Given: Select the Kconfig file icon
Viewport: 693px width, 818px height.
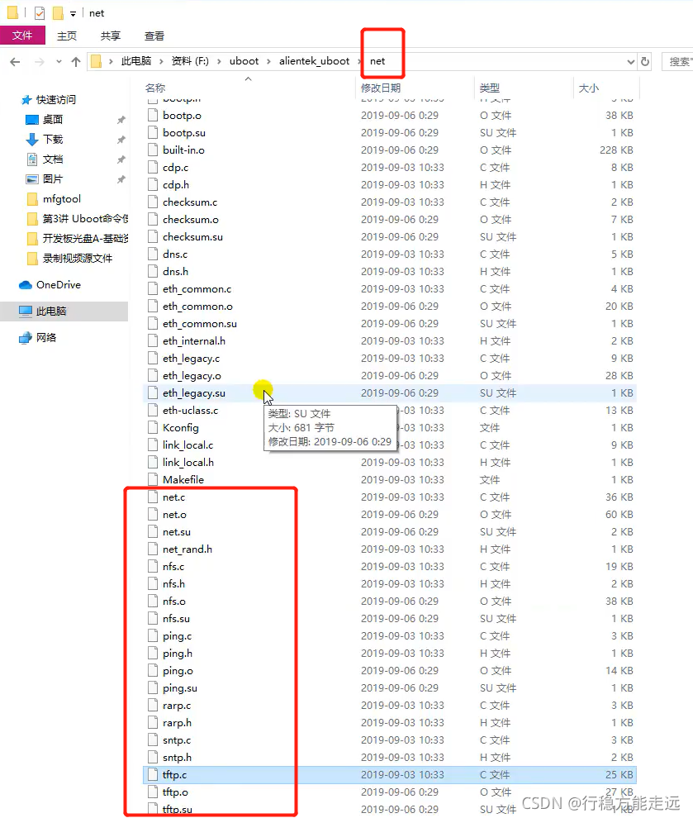Looking at the screenshot, I should [x=153, y=428].
